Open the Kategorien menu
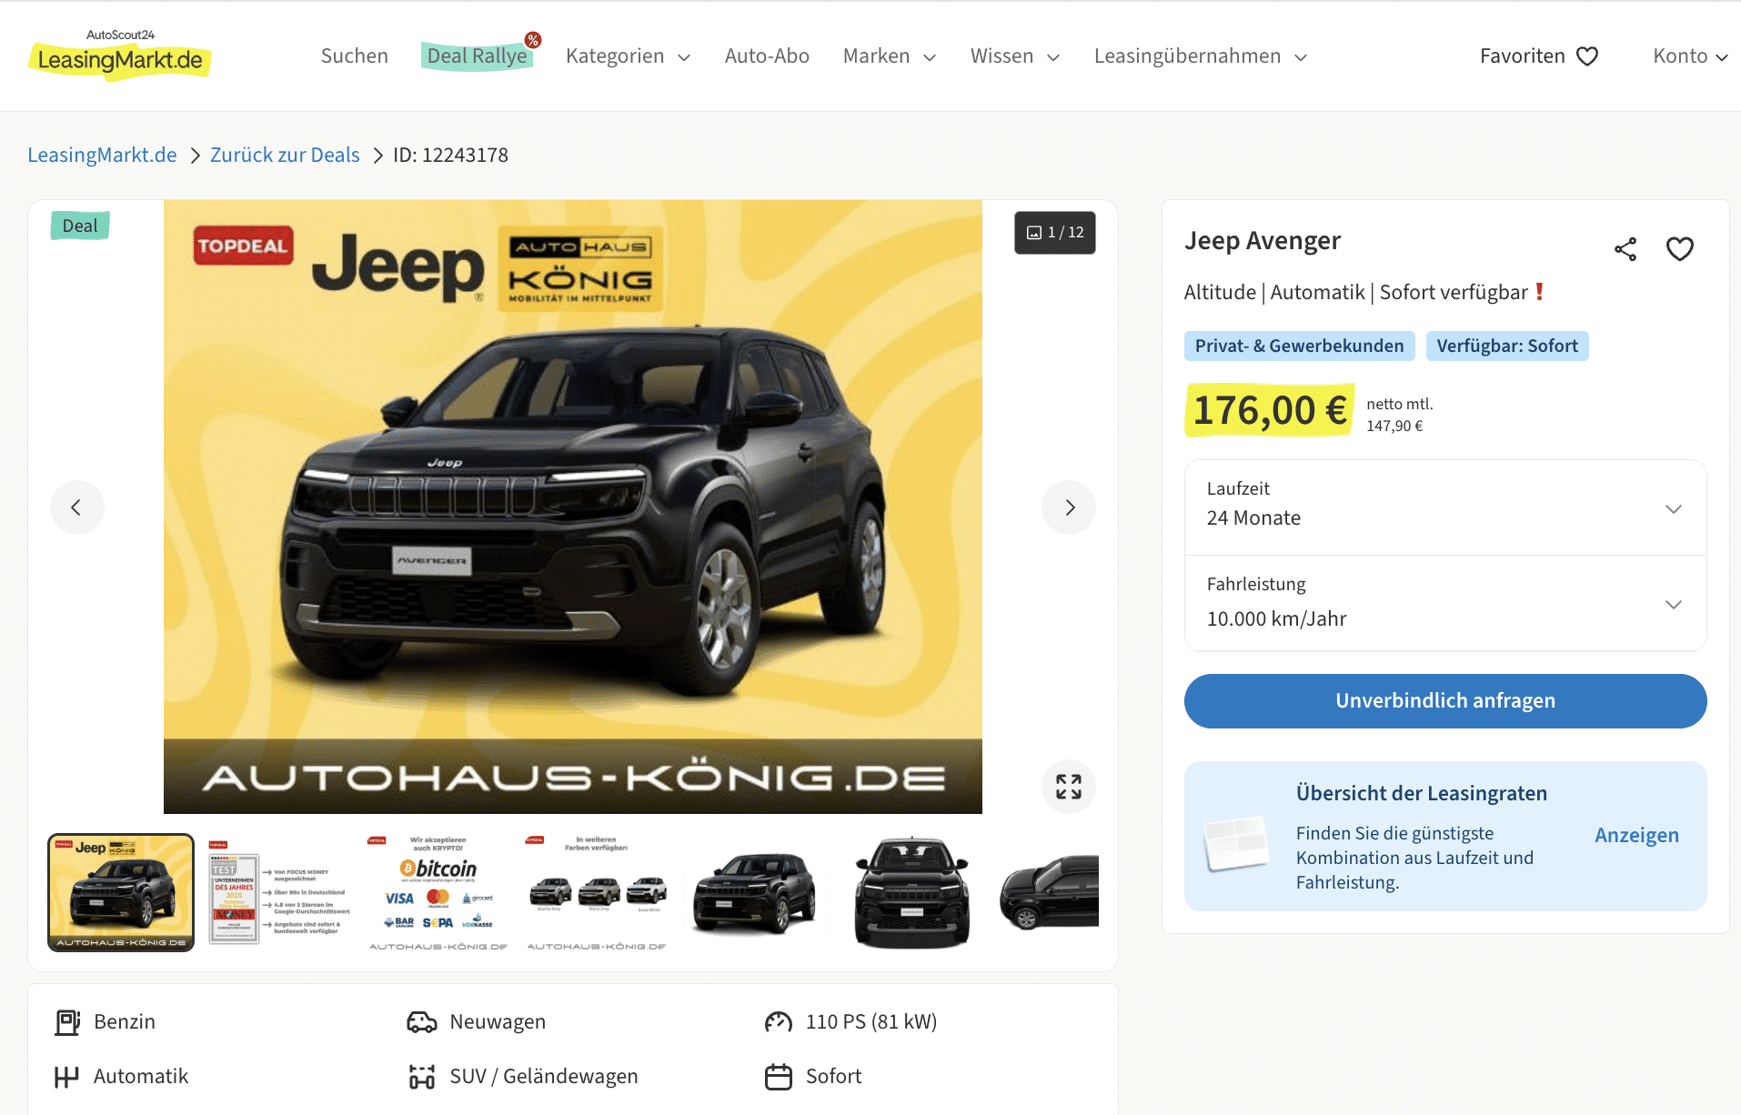The image size is (1741, 1115). click(x=628, y=56)
